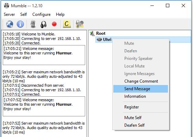The height and width of the screenshot is (137, 193).
Task: Open the Help menu
Action: point(60,14)
